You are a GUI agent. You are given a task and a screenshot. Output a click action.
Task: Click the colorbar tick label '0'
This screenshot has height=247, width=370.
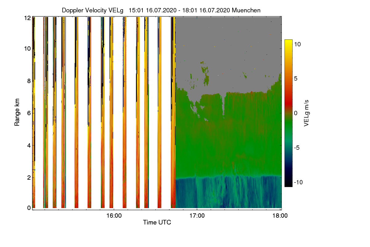coord(295,113)
